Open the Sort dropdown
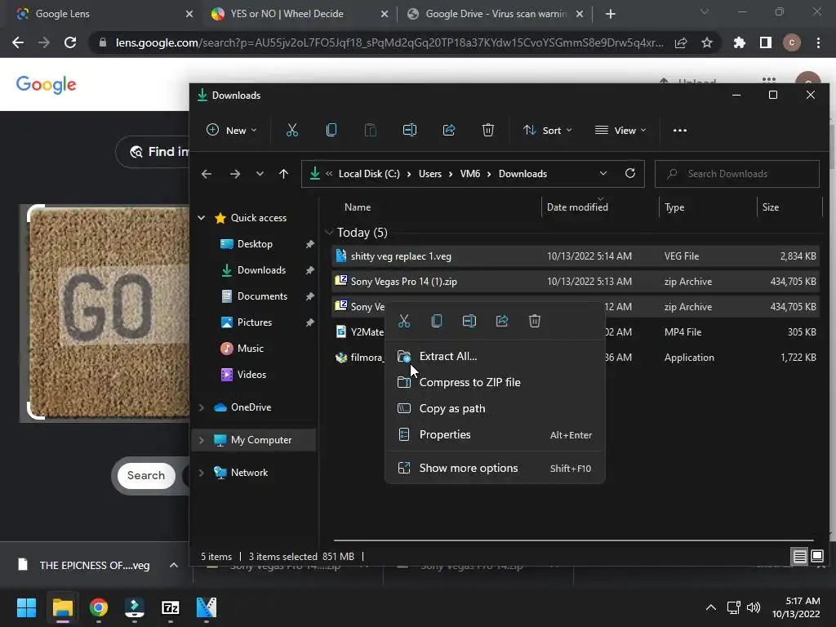Image resolution: width=836 pixels, height=627 pixels. pos(548,130)
